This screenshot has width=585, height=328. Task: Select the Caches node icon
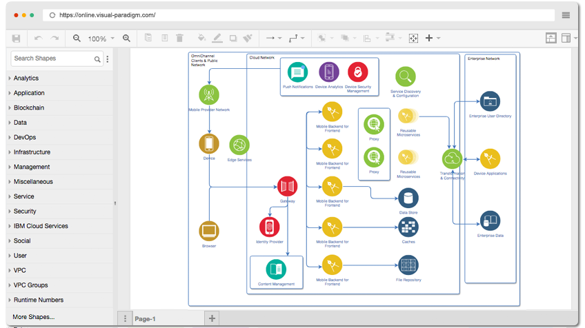(x=408, y=227)
